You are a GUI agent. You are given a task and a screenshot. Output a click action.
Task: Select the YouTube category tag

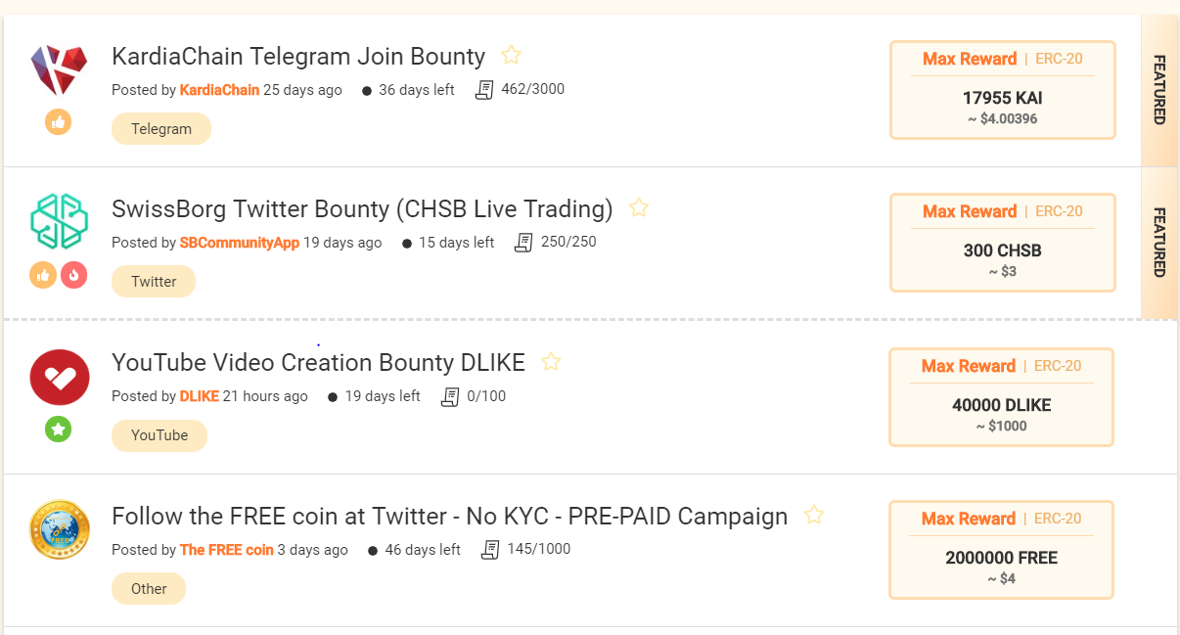point(159,435)
